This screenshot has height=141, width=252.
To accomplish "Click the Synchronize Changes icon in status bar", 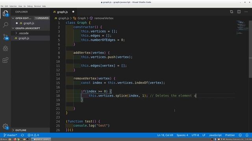I will pyautogui.click(x=22, y=135).
